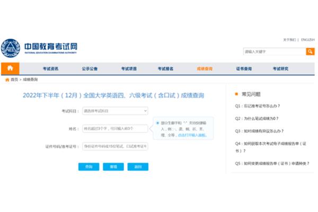Image resolution: width=318 pixels, height=212 pixels.
Task: Open the 考试项目 menu
Action: pos(129,69)
